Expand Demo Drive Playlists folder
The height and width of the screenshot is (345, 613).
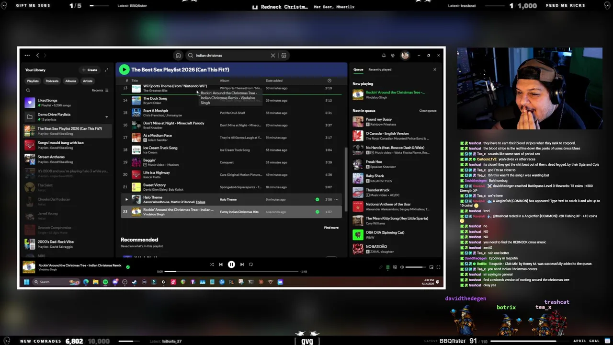[106, 116]
